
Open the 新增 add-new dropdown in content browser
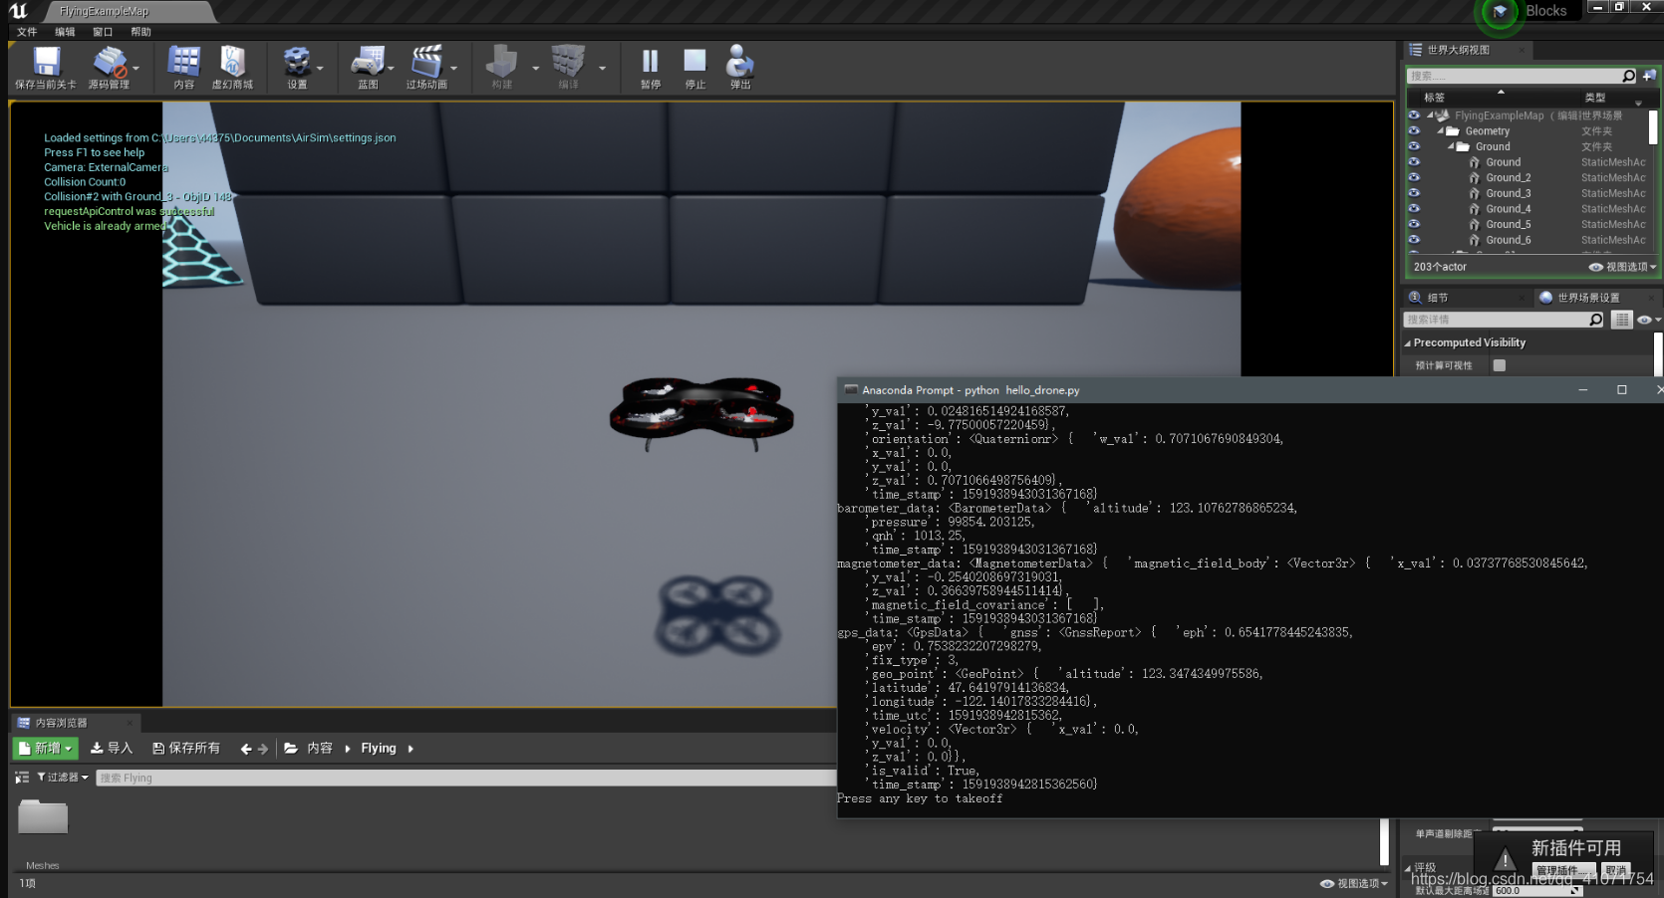point(45,748)
